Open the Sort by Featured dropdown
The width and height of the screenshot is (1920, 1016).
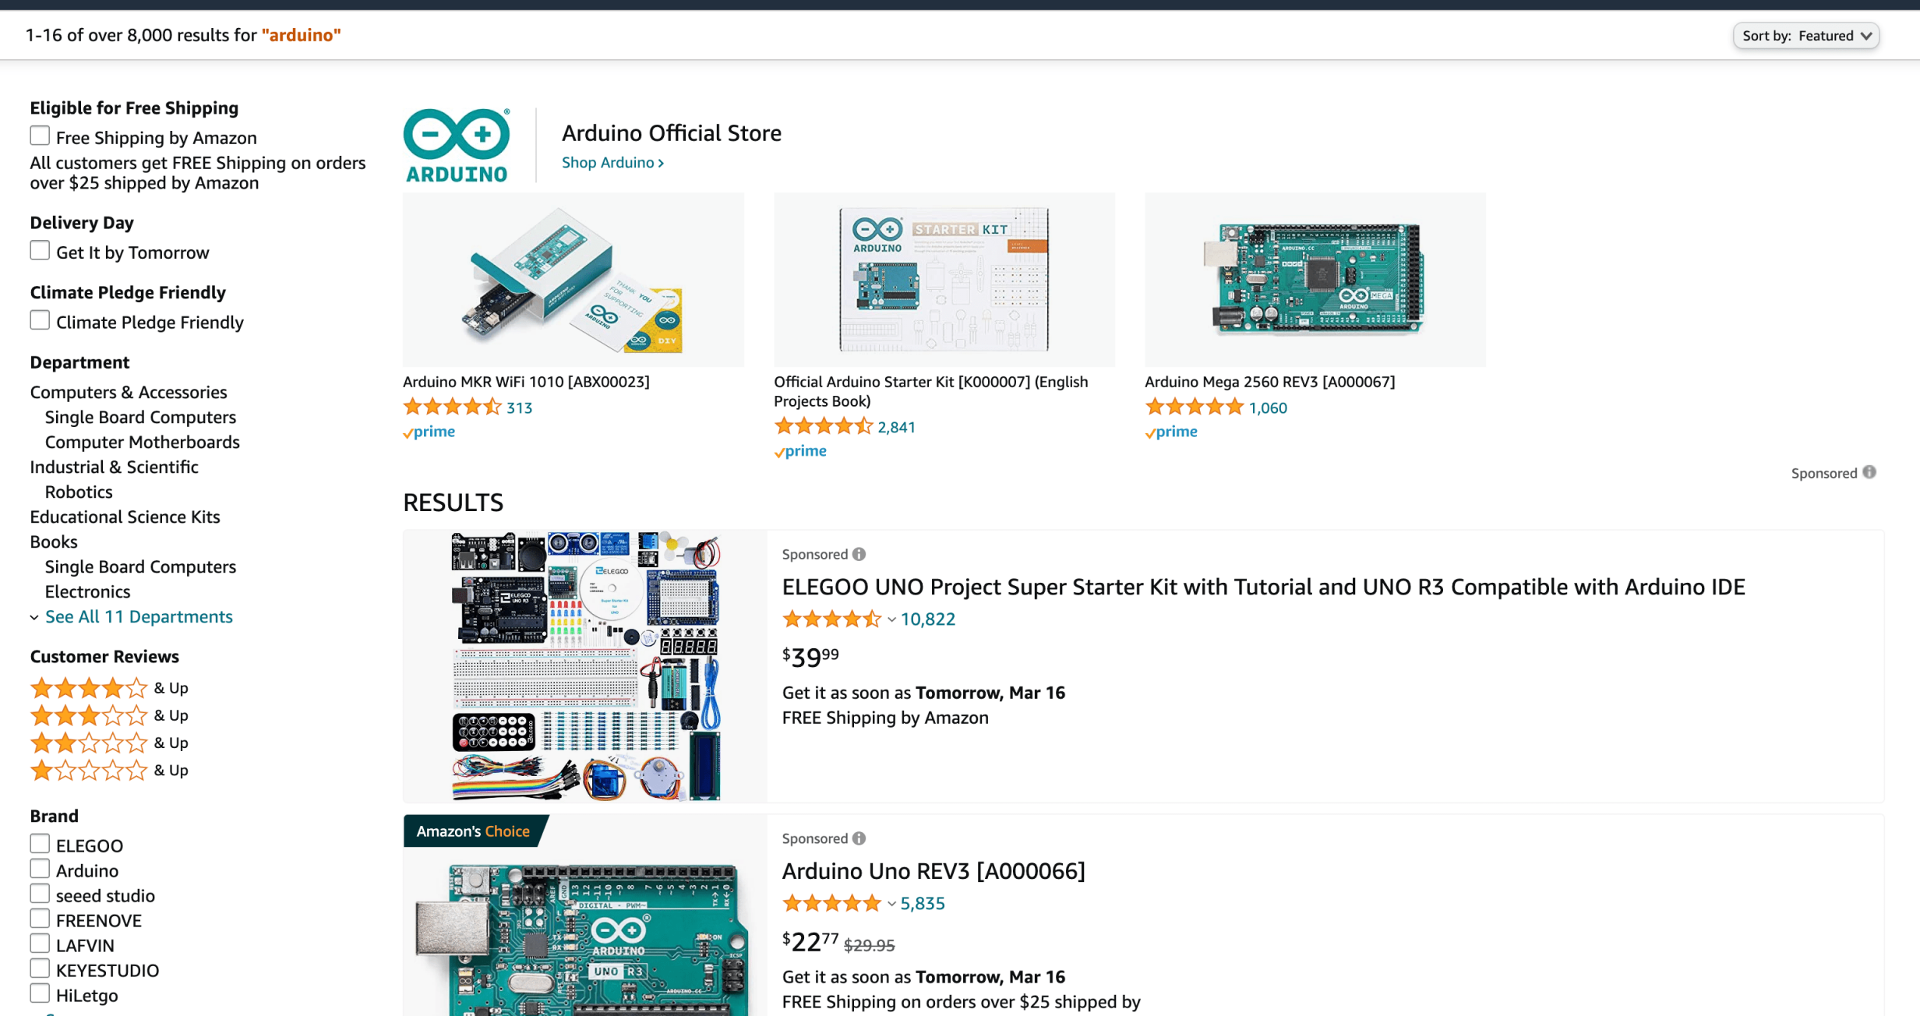(1806, 36)
